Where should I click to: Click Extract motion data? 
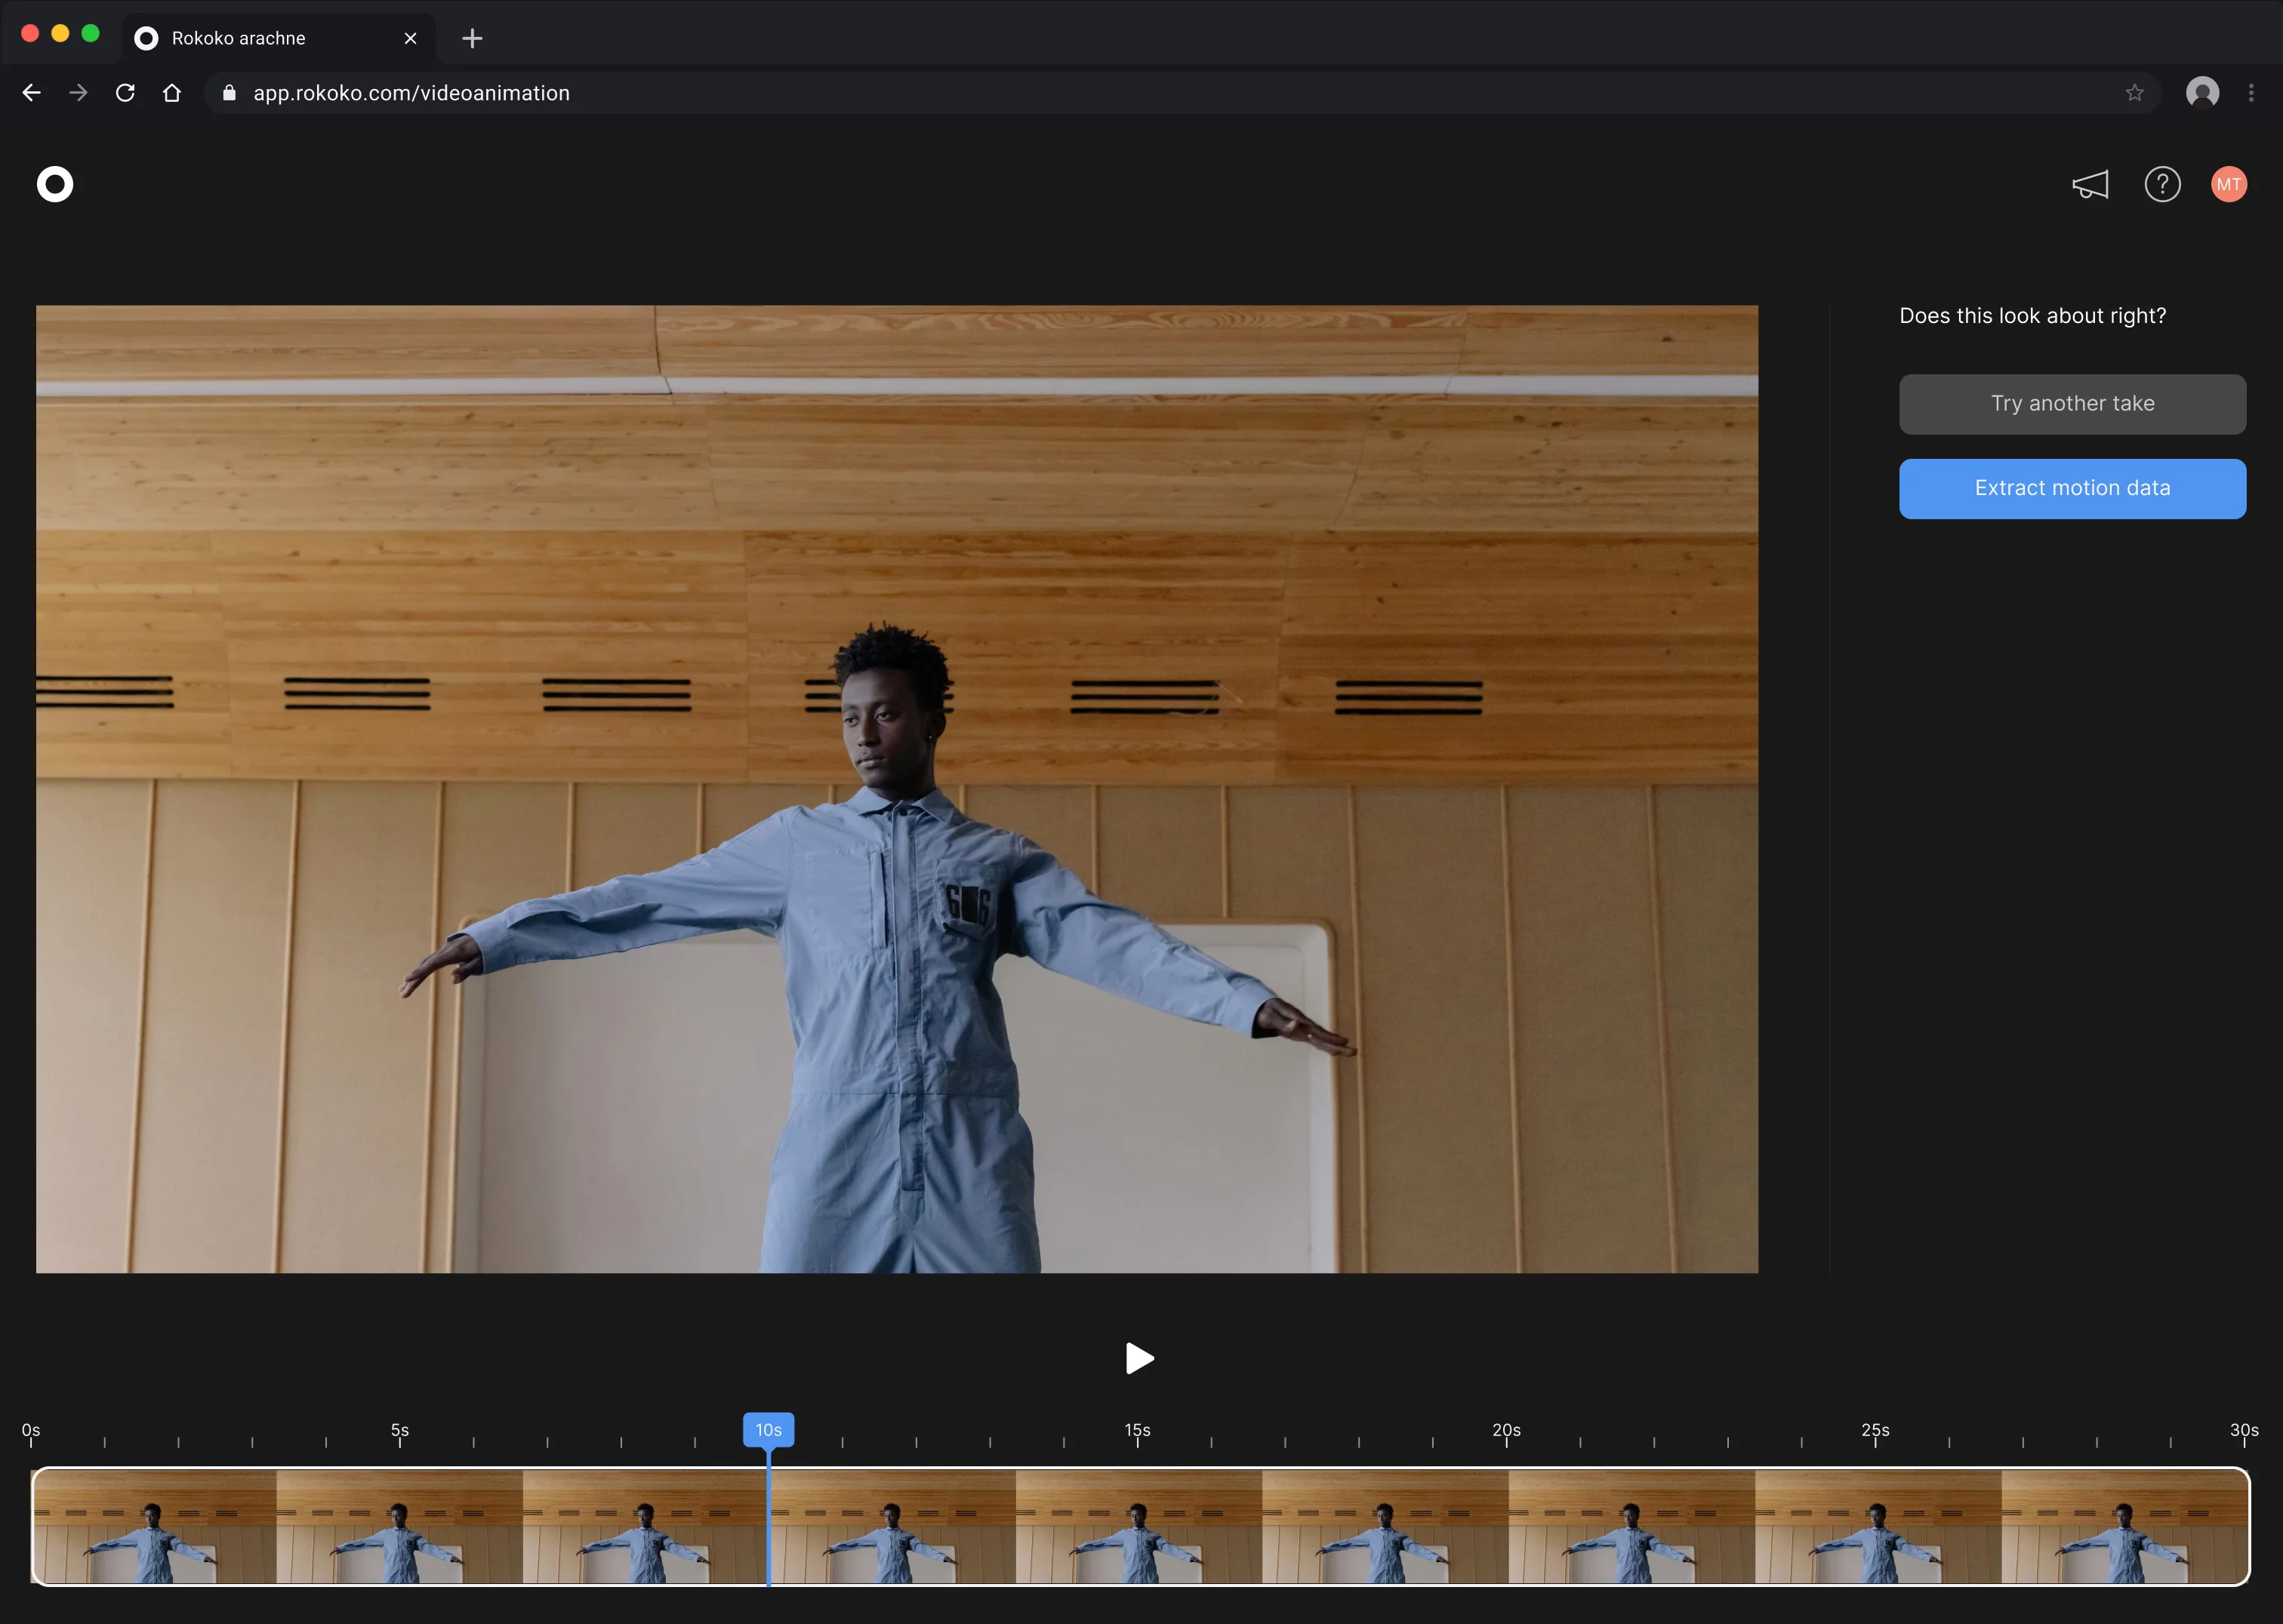[2072, 488]
